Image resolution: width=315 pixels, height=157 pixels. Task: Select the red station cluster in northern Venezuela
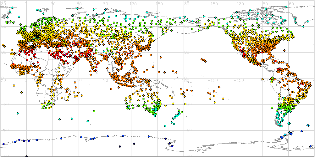coord(279,69)
